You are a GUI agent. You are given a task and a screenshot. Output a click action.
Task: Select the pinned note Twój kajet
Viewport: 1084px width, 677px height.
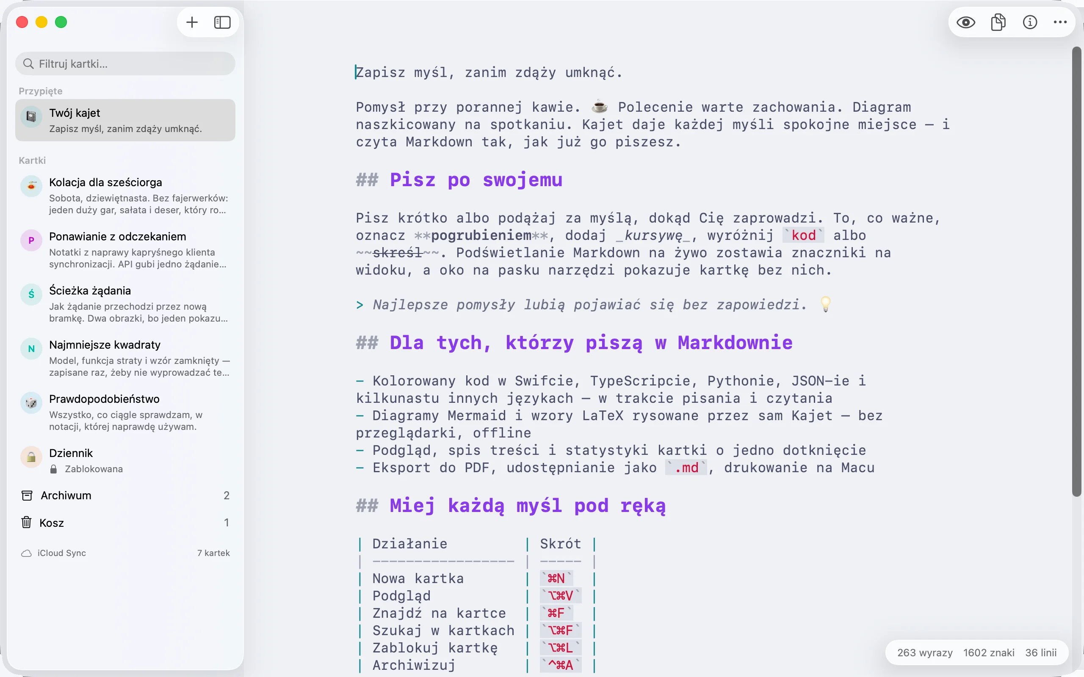125,120
